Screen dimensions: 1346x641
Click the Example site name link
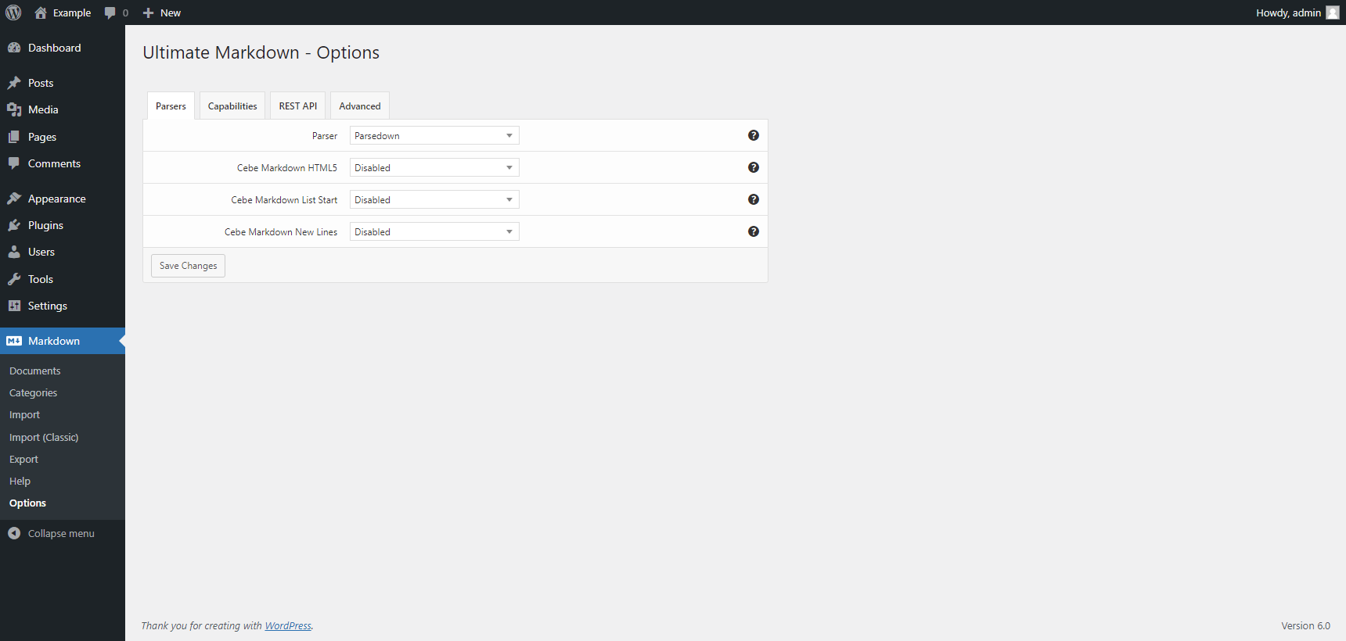[72, 13]
